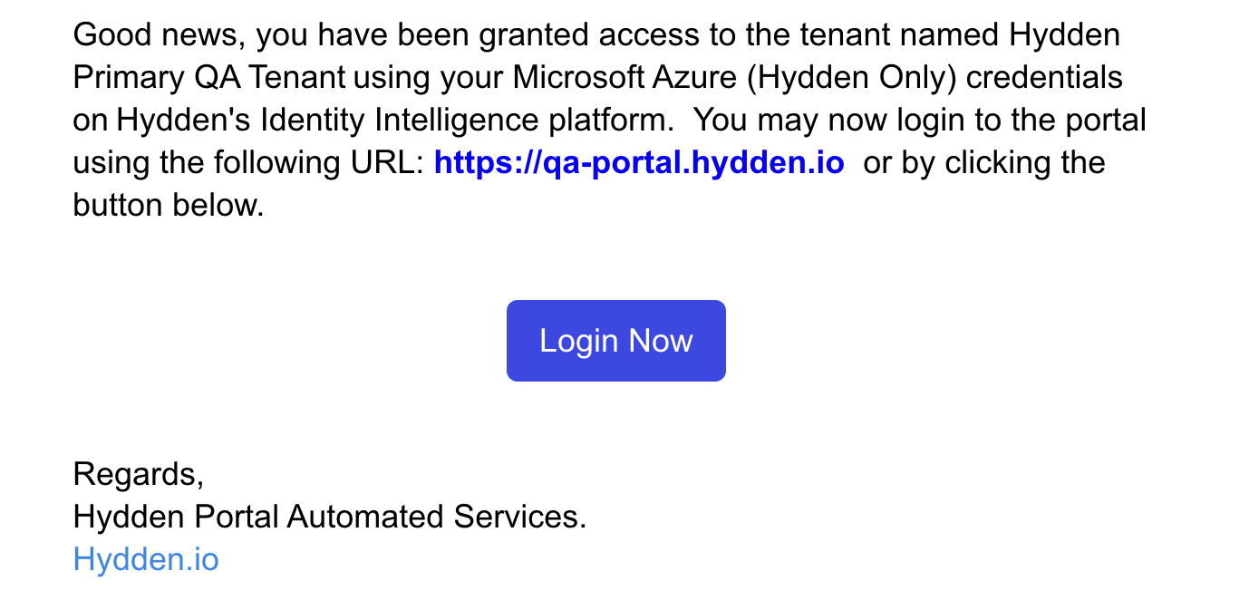1249x600 pixels.
Task: Click the "using the following URL:" text
Action: 248,163
